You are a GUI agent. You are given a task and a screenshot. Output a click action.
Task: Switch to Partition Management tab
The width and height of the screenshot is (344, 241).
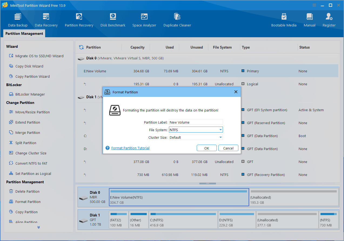(x=24, y=33)
